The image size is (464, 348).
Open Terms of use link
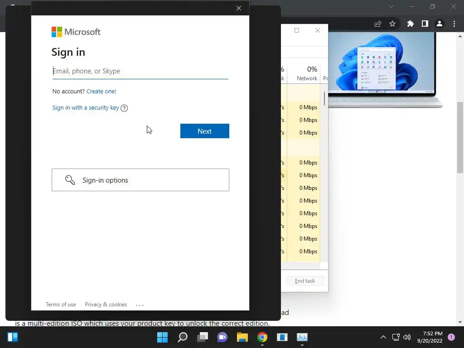[61, 304]
